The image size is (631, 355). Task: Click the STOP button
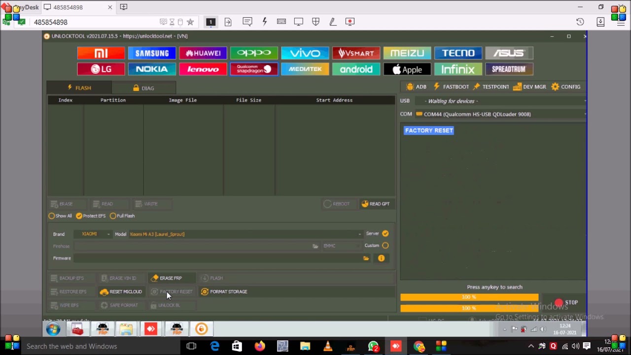[566, 303]
